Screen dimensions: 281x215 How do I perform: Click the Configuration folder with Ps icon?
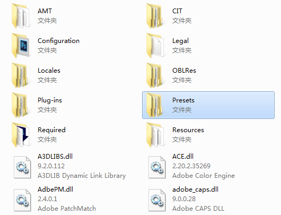pyautogui.click(x=21, y=46)
